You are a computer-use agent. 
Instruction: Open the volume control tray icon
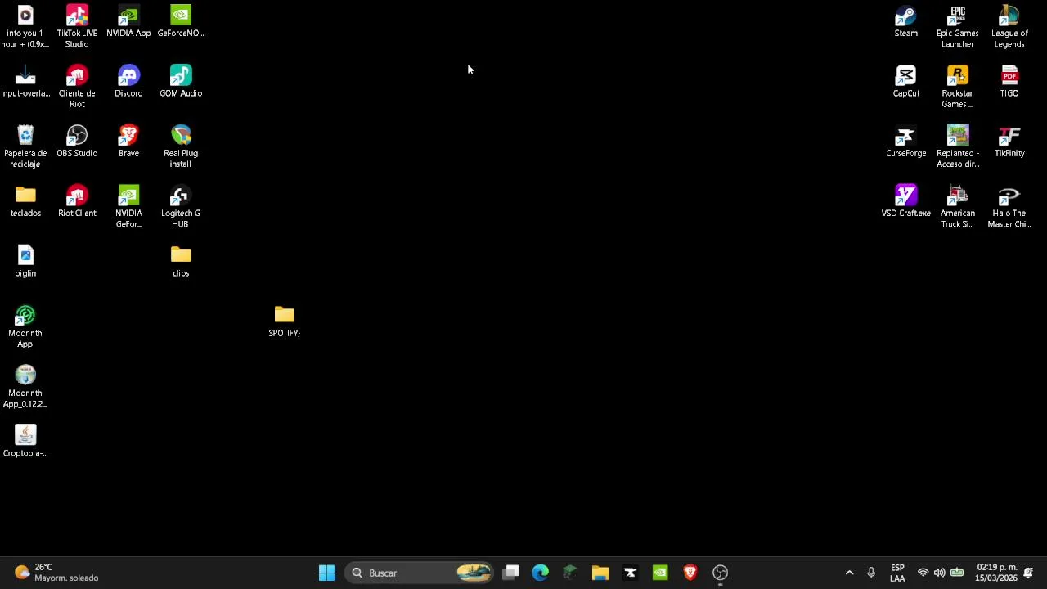939,573
